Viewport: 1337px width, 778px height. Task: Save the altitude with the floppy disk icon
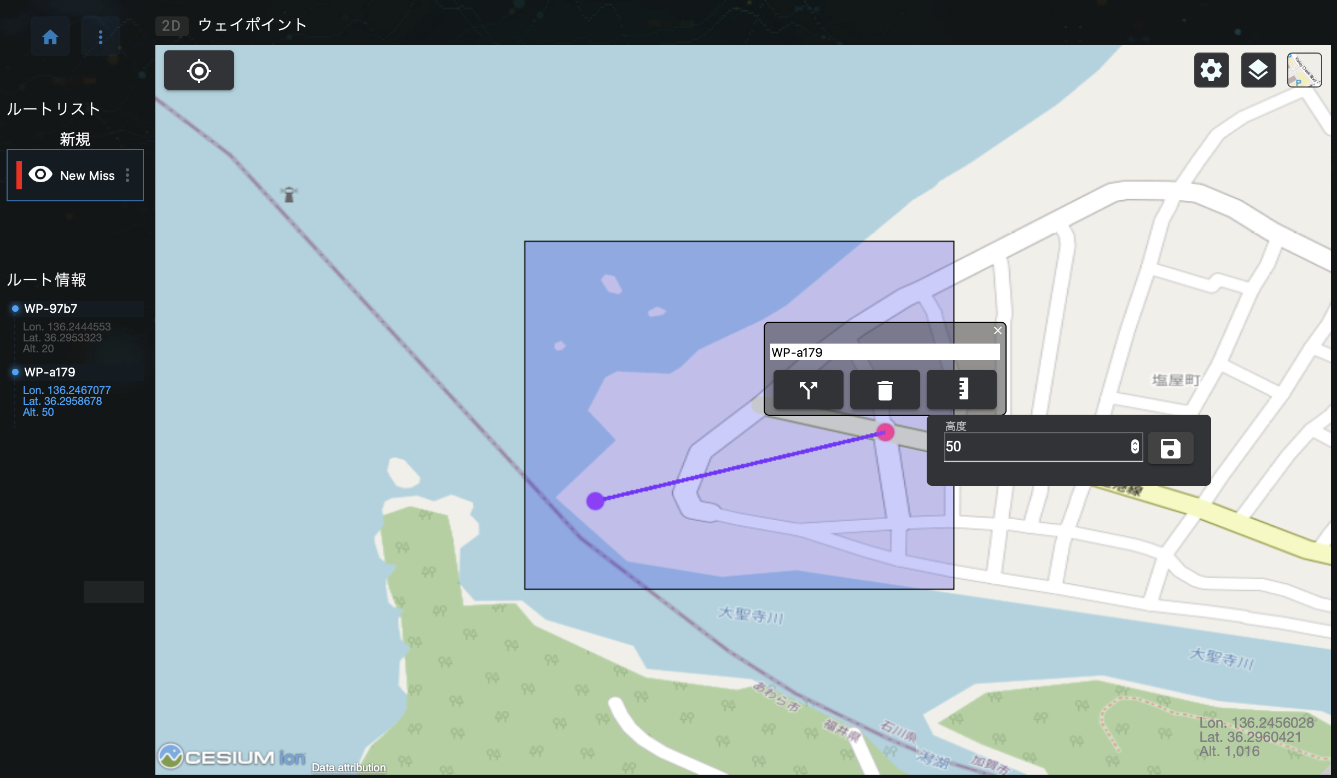(x=1170, y=448)
